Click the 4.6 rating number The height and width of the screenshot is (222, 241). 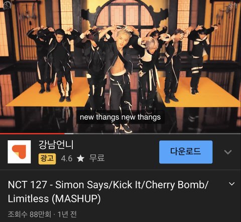(67, 158)
